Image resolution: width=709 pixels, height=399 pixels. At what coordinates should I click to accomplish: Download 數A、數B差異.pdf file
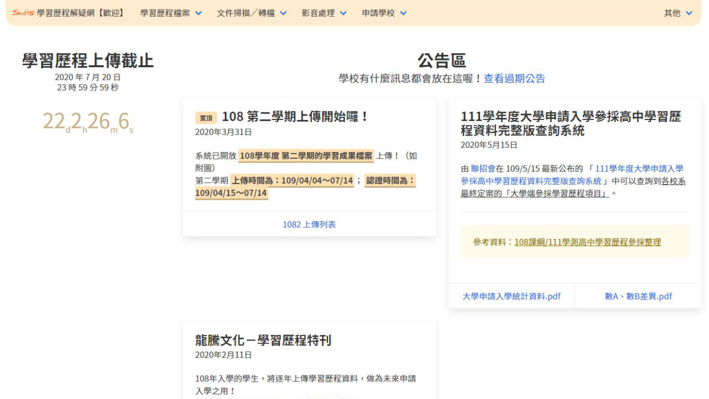point(638,296)
